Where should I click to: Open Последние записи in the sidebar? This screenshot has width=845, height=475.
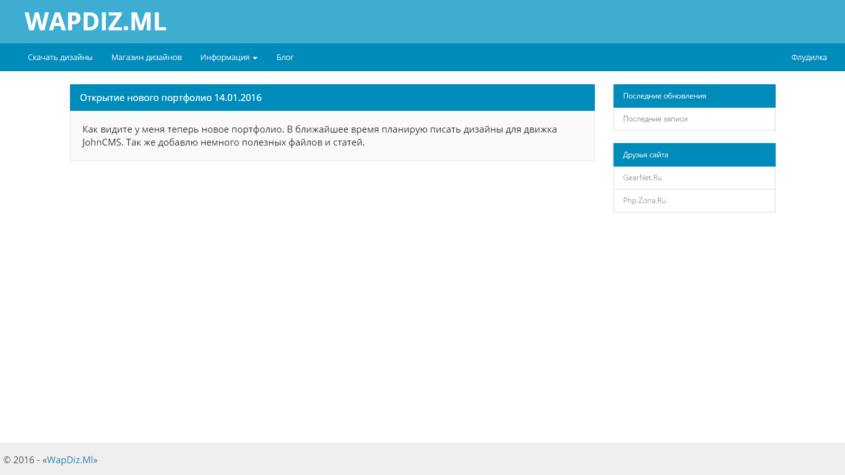click(x=655, y=119)
